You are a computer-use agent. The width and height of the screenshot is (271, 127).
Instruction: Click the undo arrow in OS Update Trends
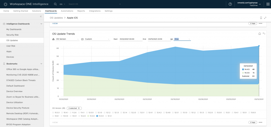264,34
